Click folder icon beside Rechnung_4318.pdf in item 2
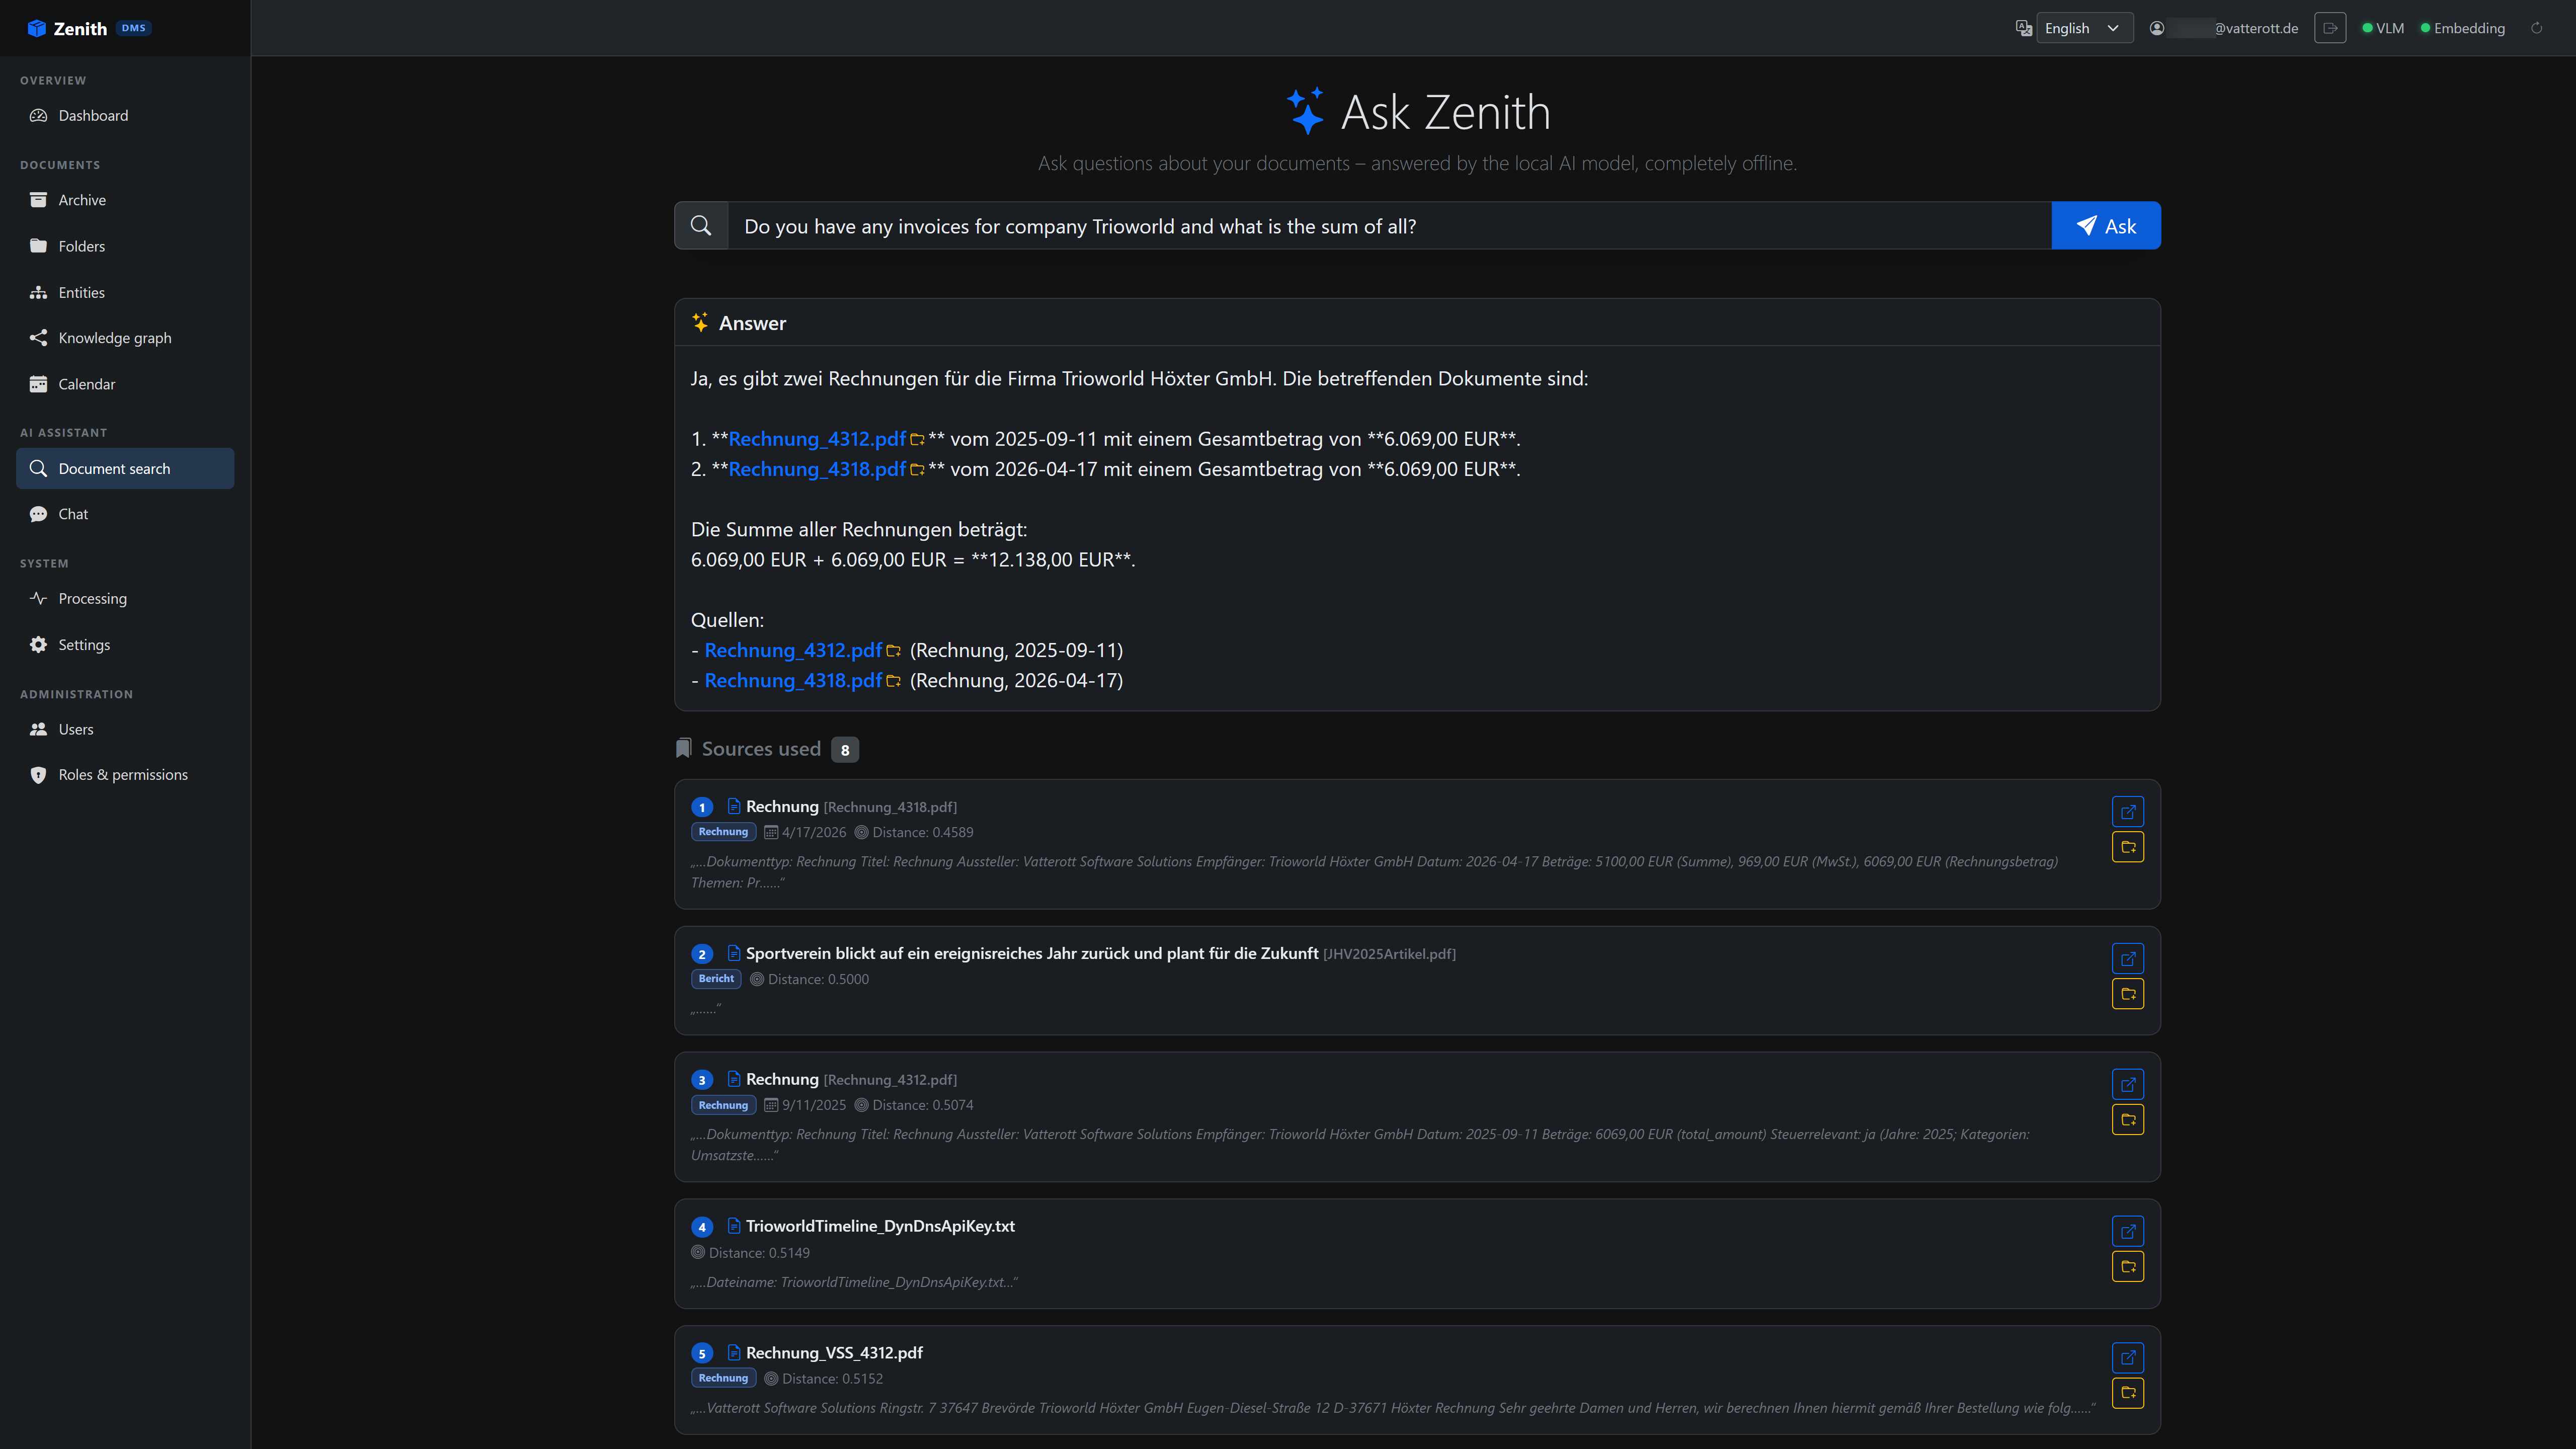This screenshot has height=1449, width=2576. [917, 470]
